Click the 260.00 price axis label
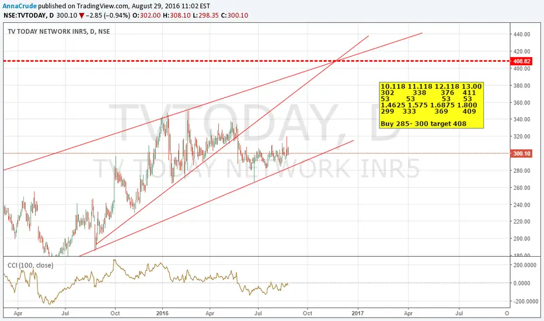 tap(521, 187)
